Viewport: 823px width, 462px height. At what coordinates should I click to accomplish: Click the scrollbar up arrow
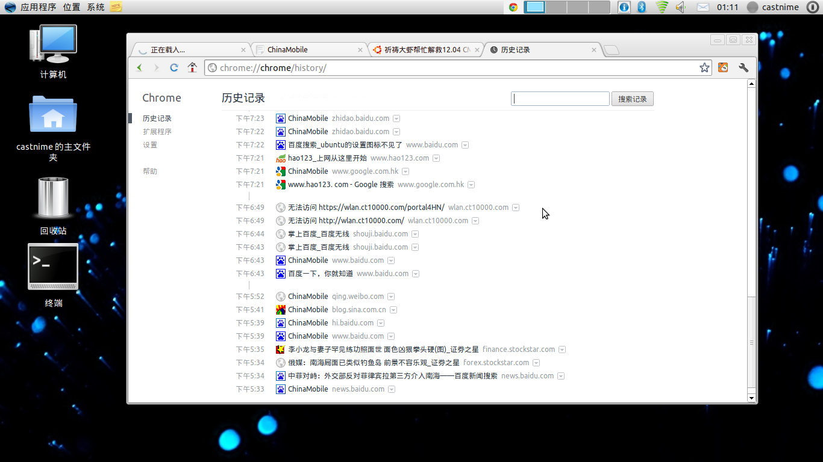tap(751, 84)
